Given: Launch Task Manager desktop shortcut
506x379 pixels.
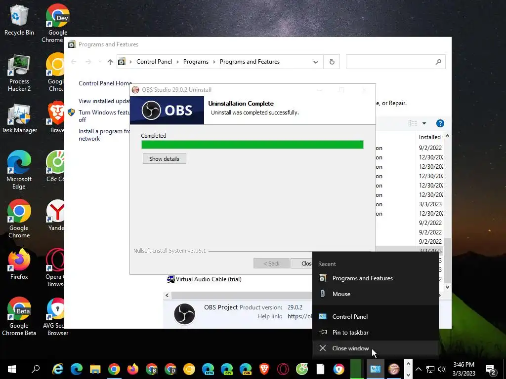Looking at the screenshot, I should pos(19,118).
